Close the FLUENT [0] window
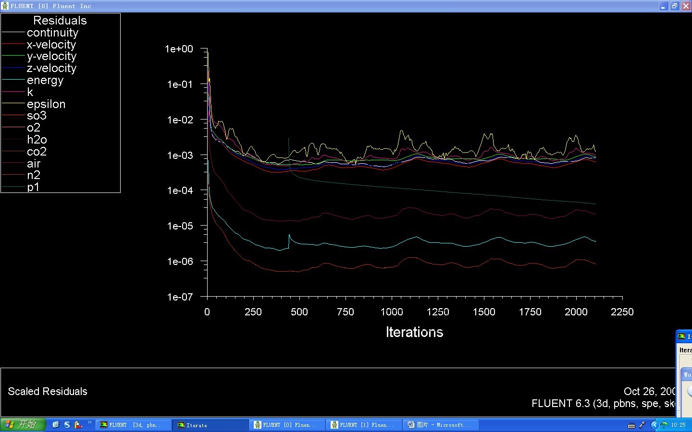Image resolution: width=692 pixels, height=432 pixels. point(685,6)
